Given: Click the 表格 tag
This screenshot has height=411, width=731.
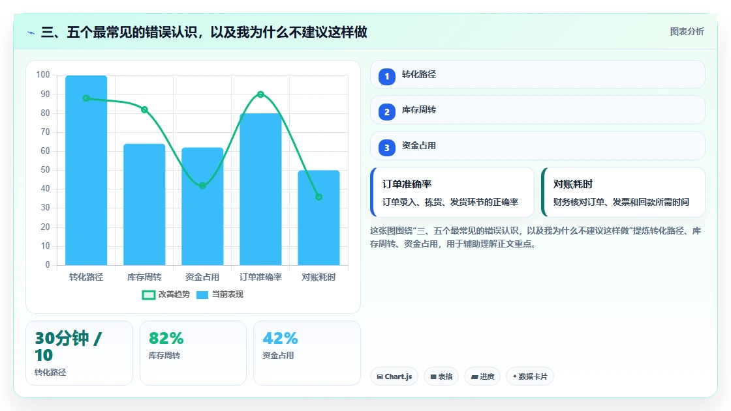Looking at the screenshot, I should pyautogui.click(x=441, y=376).
